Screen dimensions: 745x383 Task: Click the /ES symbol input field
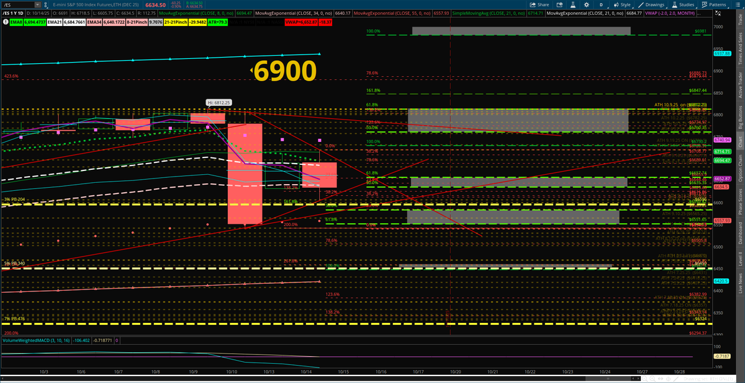(22, 4)
